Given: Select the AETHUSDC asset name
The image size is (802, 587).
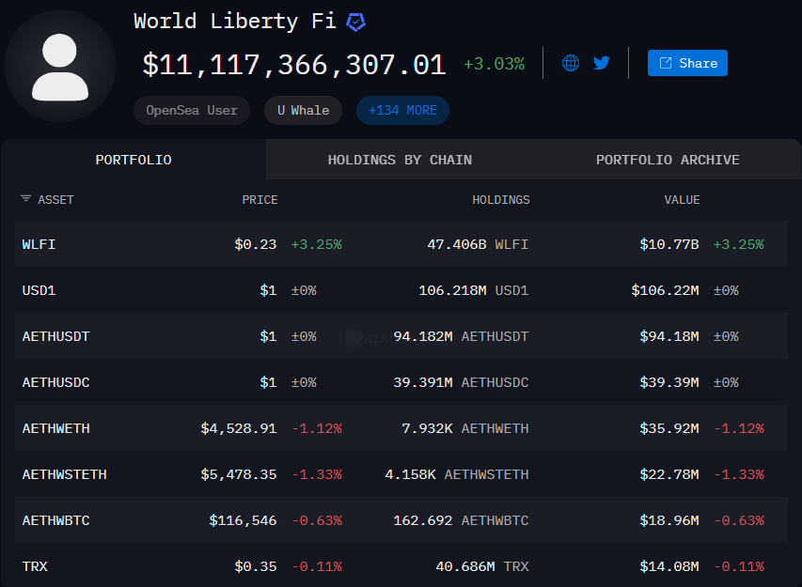Looking at the screenshot, I should [x=55, y=382].
